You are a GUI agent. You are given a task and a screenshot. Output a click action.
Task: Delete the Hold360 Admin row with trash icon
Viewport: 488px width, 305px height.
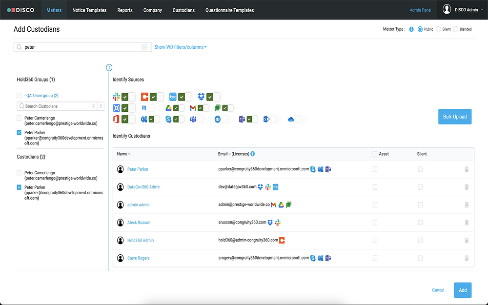click(x=467, y=240)
